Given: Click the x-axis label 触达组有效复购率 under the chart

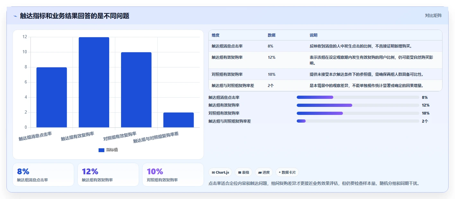Looking at the screenshot, I should [x=78, y=136].
